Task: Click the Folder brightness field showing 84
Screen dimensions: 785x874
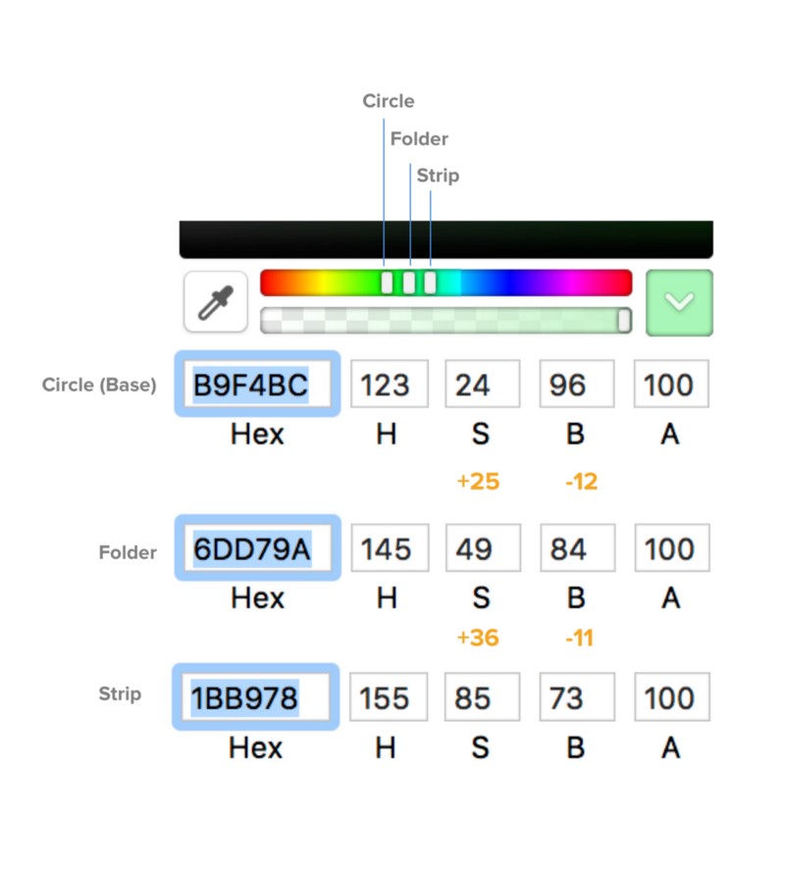Action: pos(576,548)
